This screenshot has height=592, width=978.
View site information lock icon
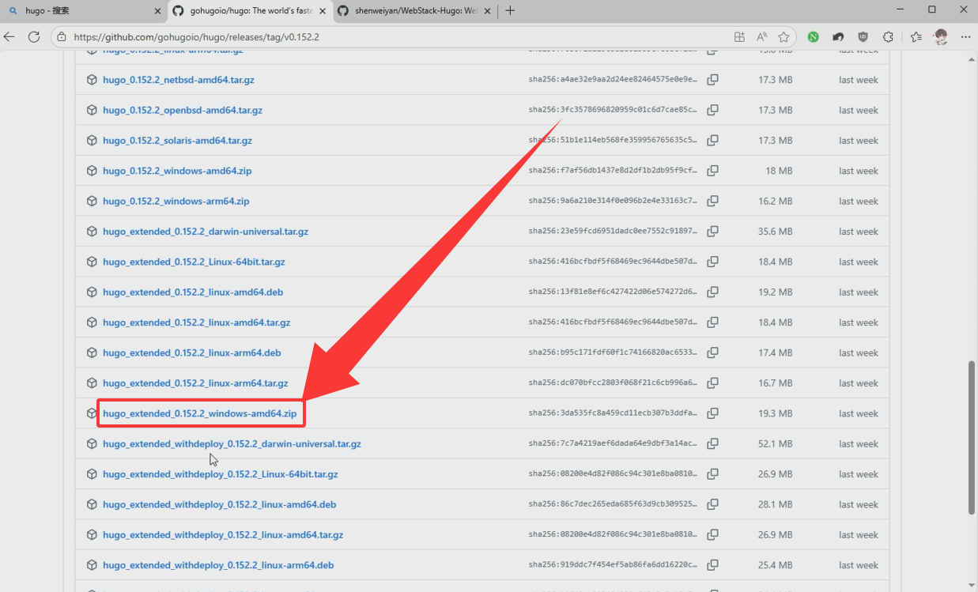(x=62, y=37)
